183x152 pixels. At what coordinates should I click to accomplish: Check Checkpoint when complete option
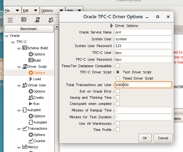pos(118,104)
